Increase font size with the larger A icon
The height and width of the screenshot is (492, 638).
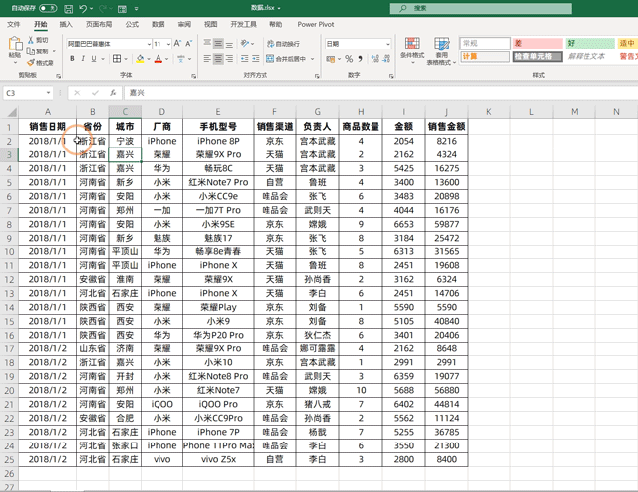177,44
